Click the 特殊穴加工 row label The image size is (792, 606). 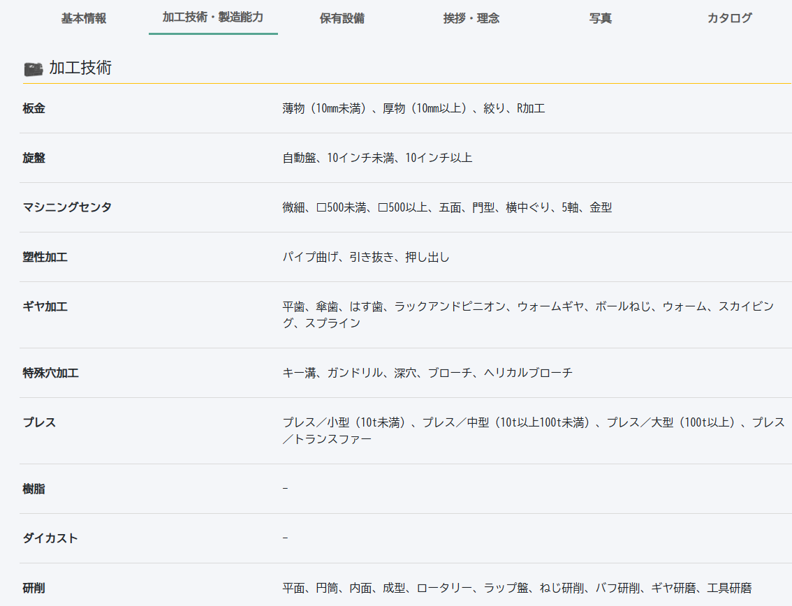51,373
